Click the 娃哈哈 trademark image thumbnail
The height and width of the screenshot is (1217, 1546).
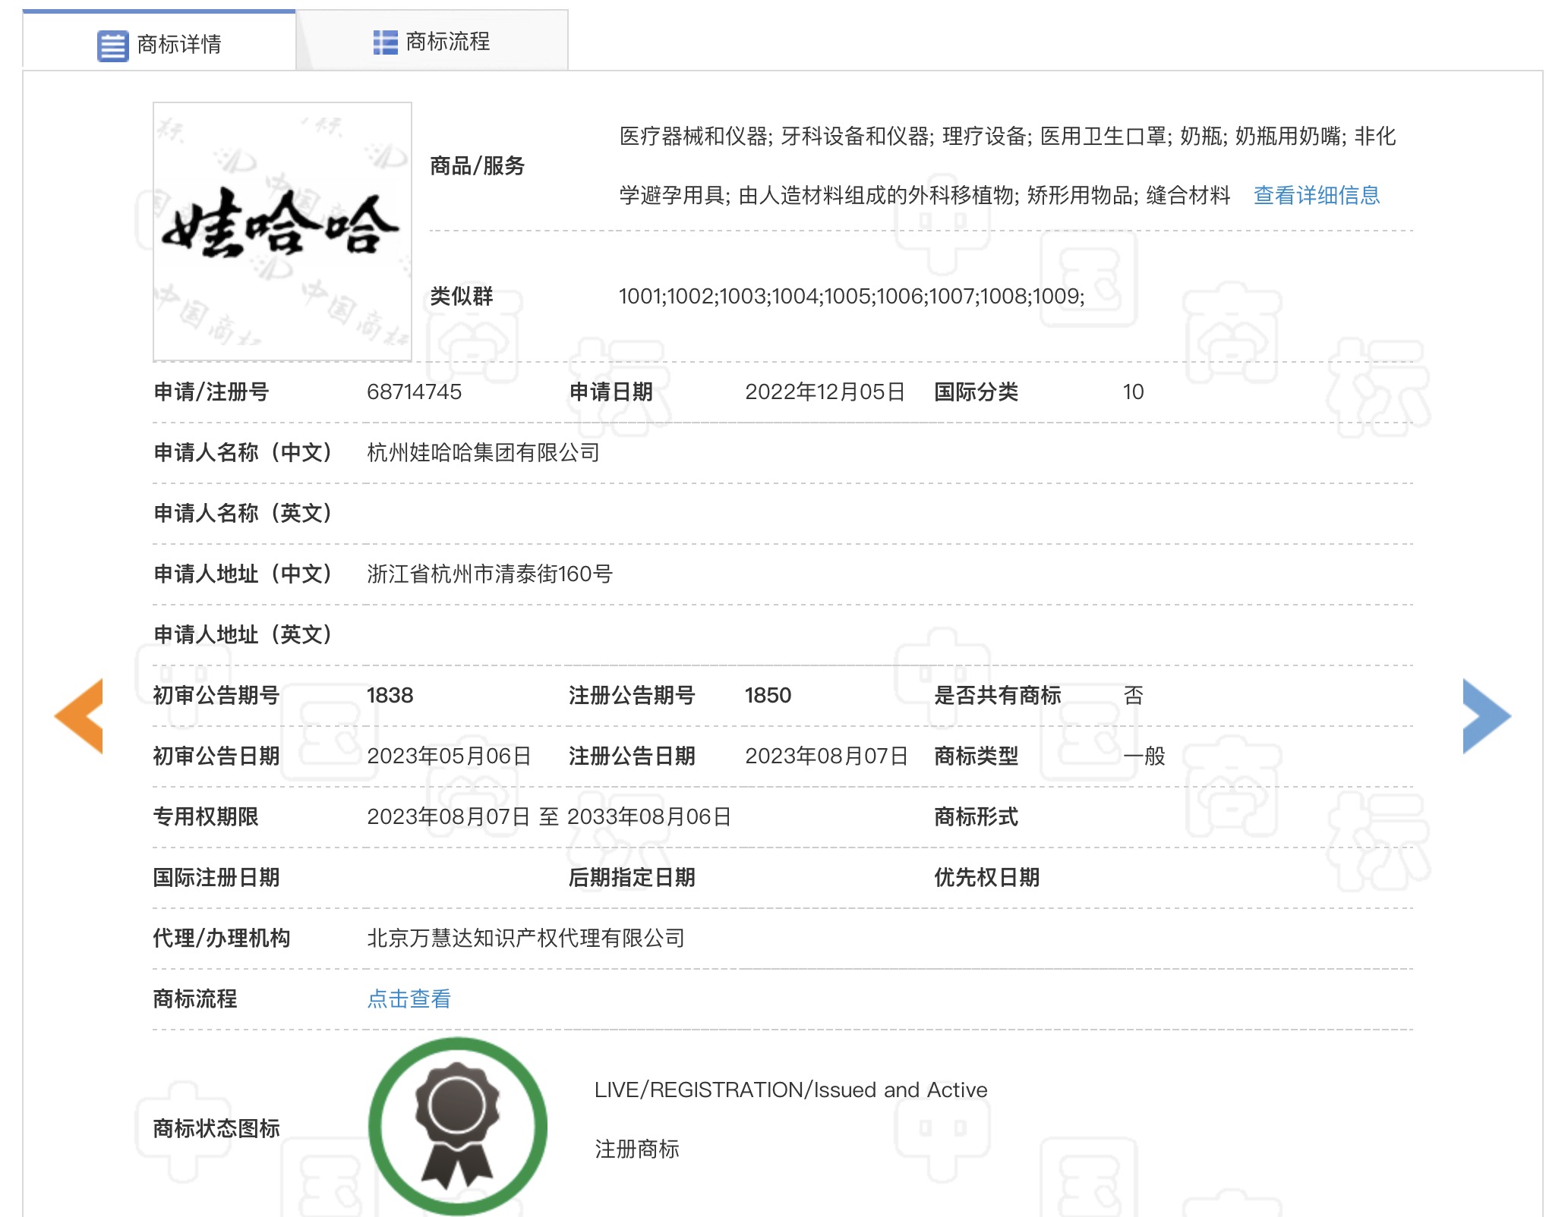coord(282,231)
